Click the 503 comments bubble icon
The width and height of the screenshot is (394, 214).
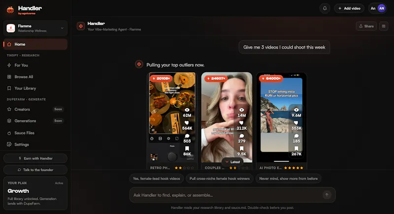pos(187,136)
